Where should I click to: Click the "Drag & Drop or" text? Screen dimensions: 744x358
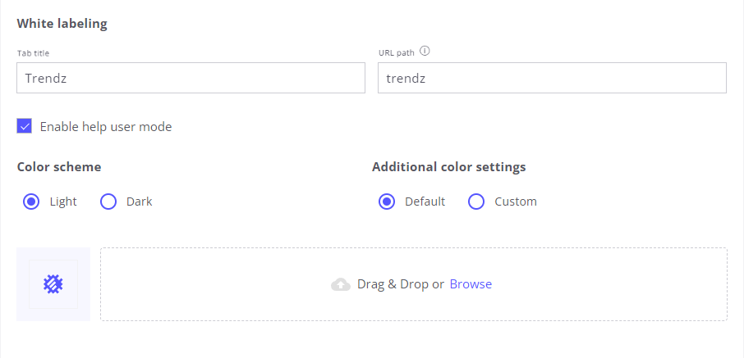[x=401, y=284]
